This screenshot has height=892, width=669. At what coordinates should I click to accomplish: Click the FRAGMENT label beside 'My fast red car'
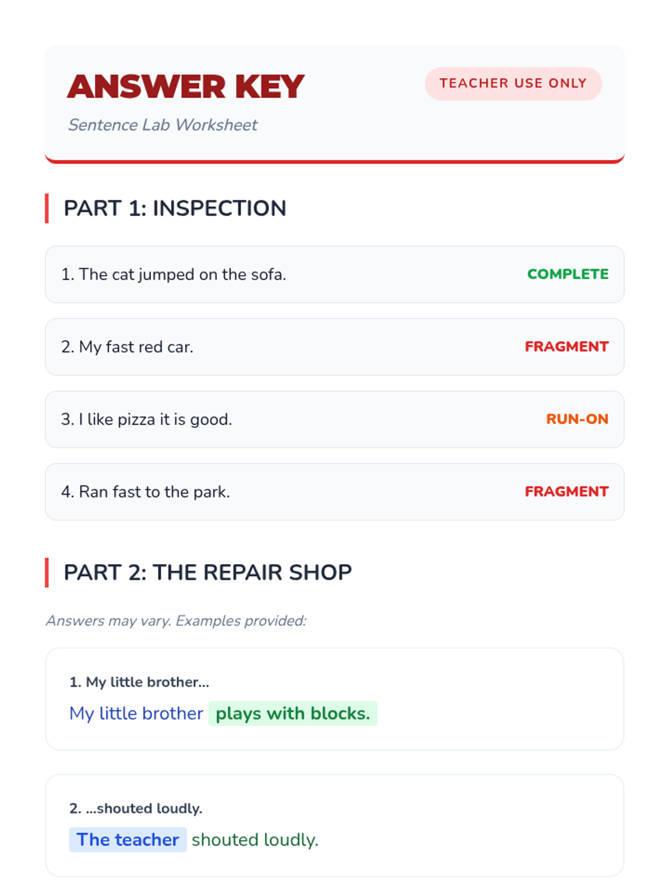(x=566, y=347)
